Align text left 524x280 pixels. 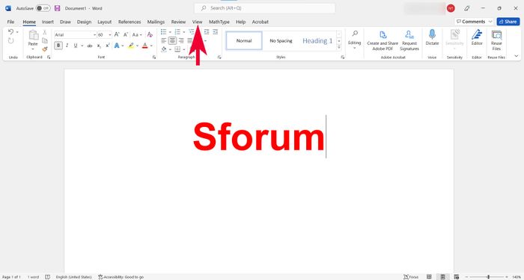pyautogui.click(x=164, y=40)
